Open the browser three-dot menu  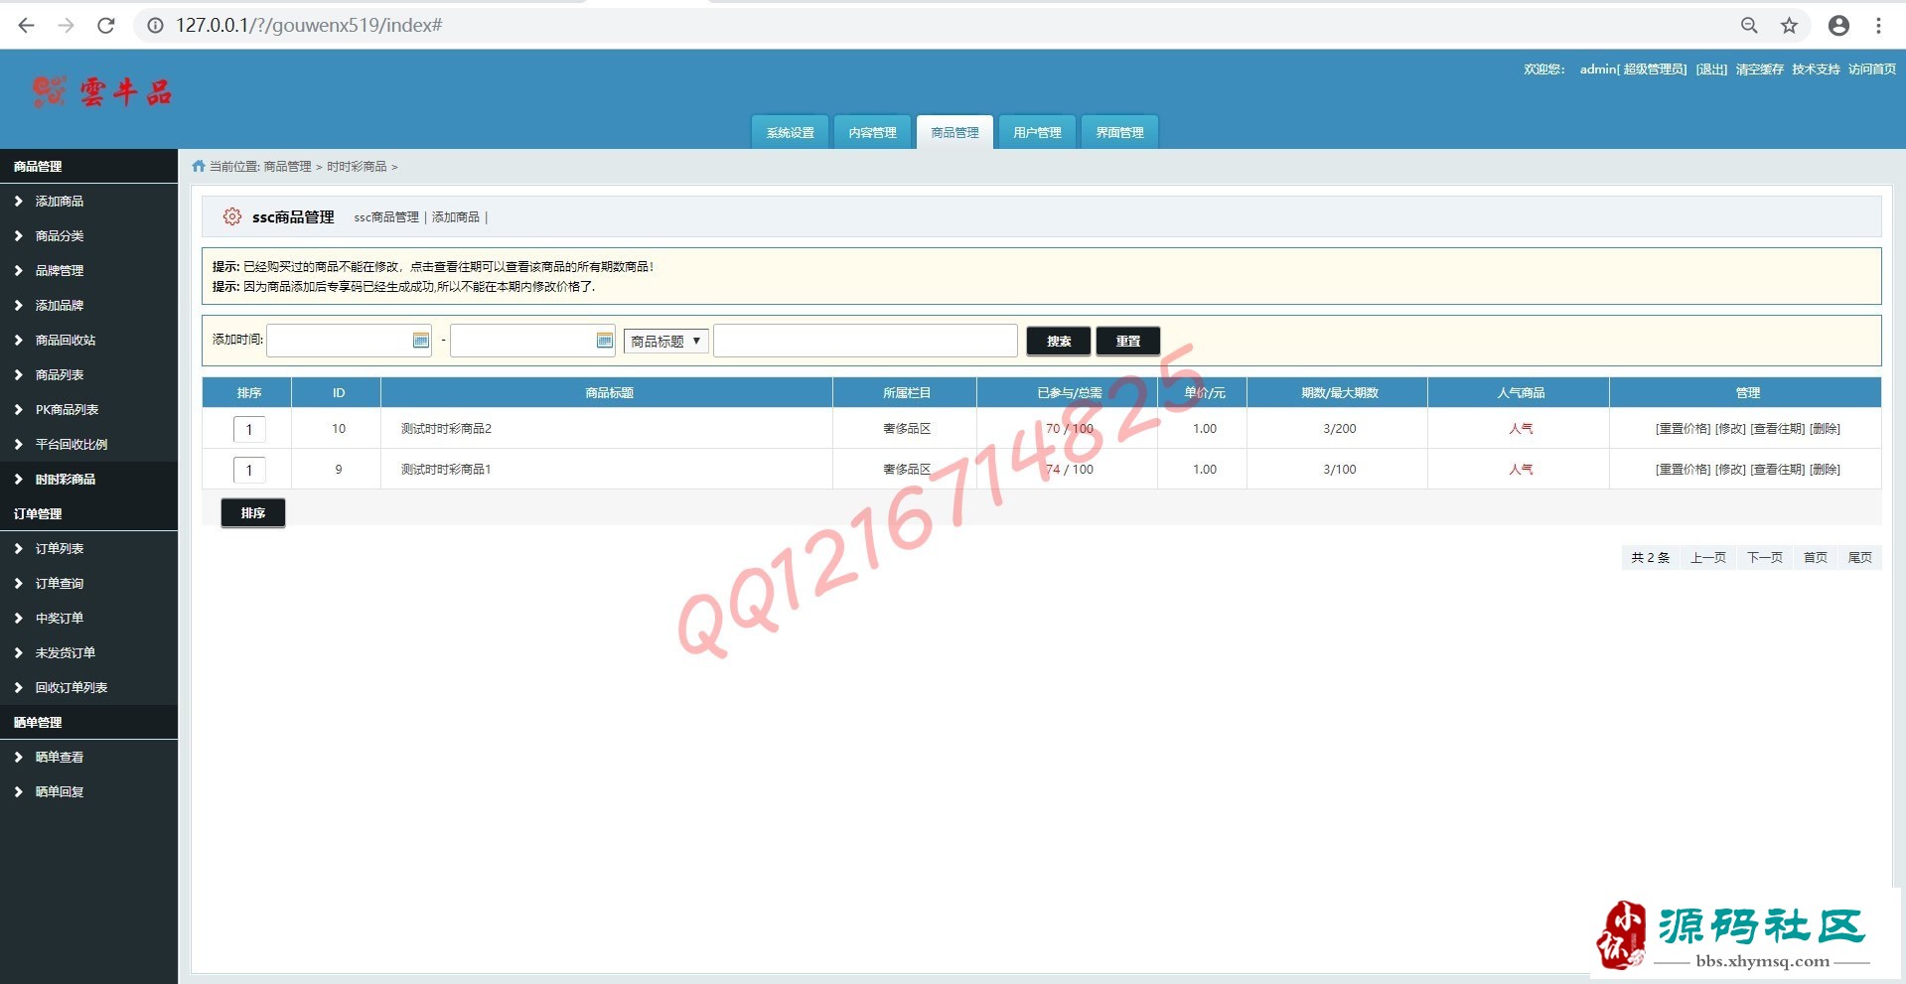tap(1878, 26)
